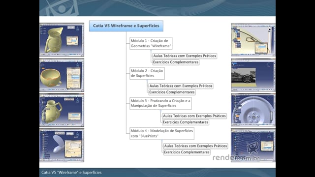Open the wheel rim surface thumbnail
The height and width of the screenshot is (177, 315).
click(x=253, y=110)
